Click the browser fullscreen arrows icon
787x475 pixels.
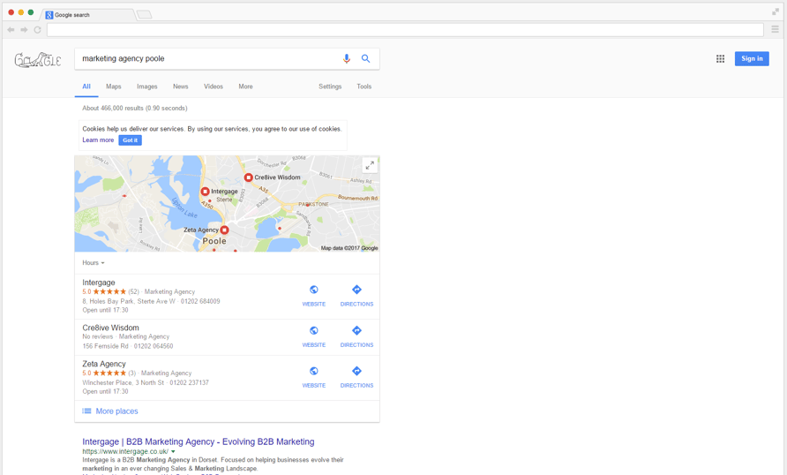776,12
